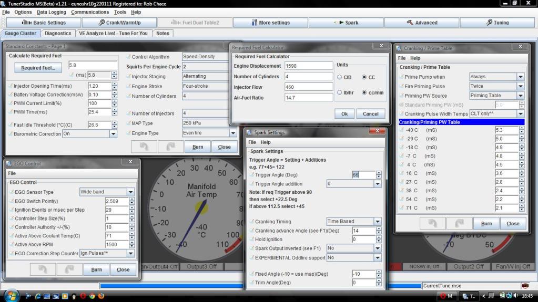Switch to the Diagnostics tab
The width and height of the screenshot is (538, 302).
pos(58,33)
